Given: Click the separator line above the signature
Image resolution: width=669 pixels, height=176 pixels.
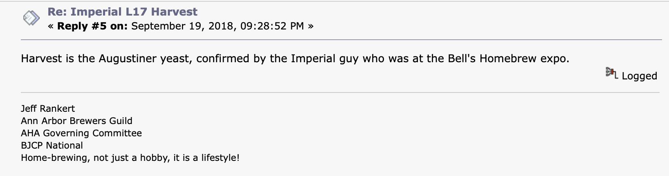Looking at the screenshot, I should coord(340,93).
